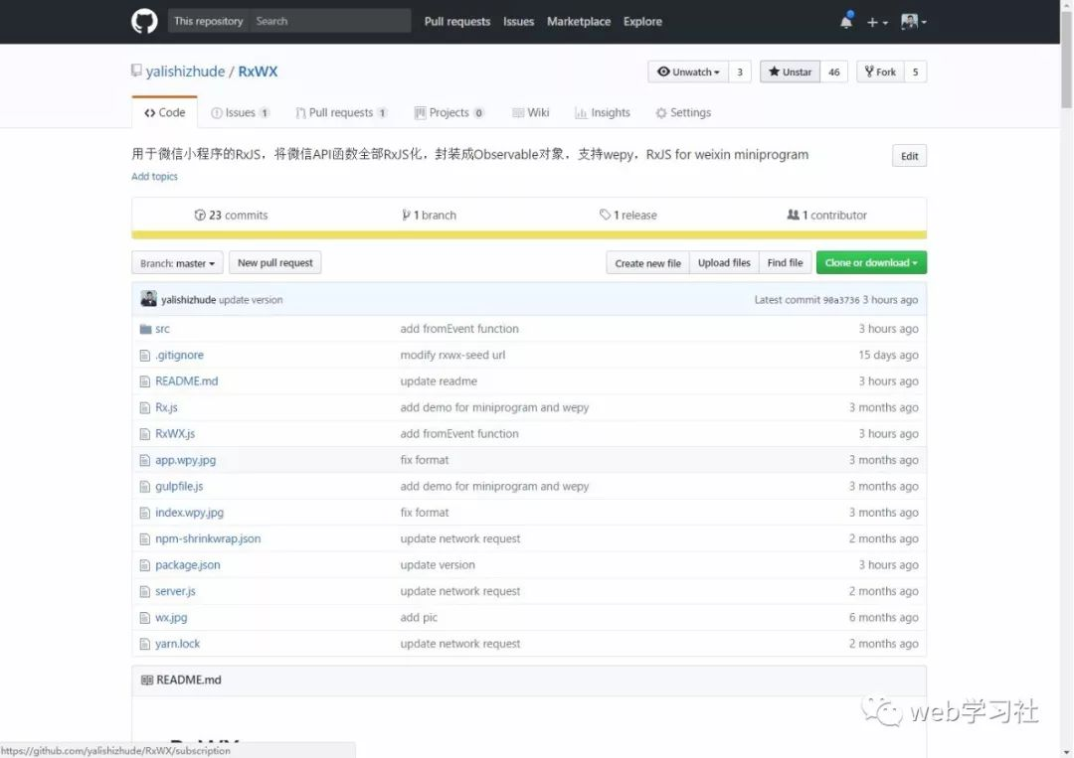
Task: Open the plus create-new dropdown
Action: [877, 22]
